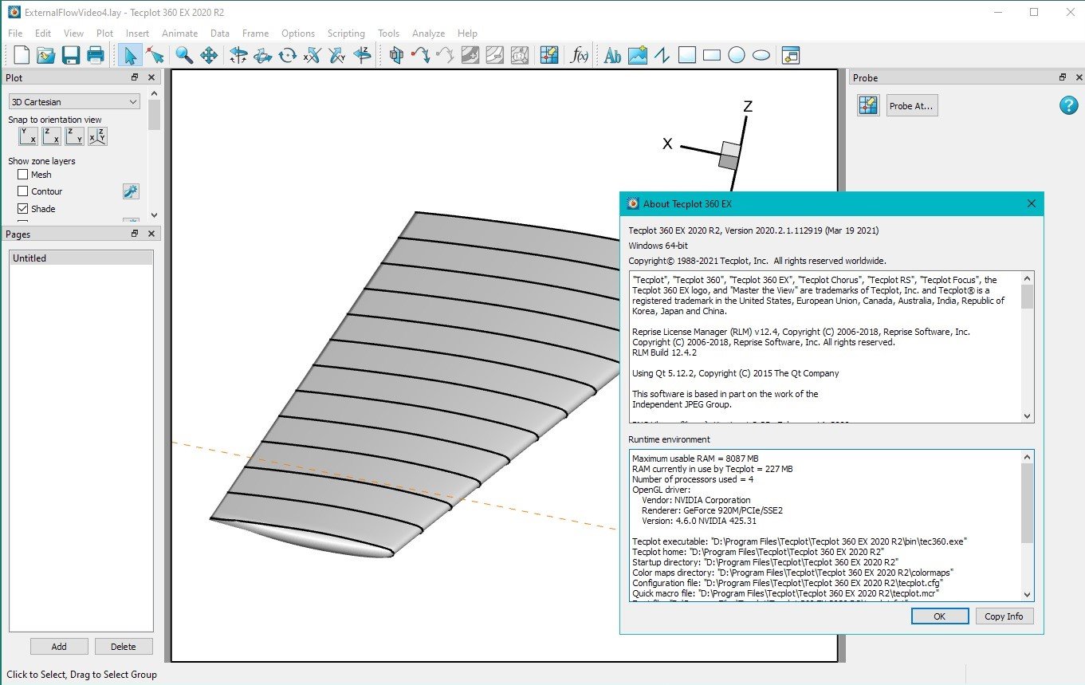
Task: Snap view to the YX orientation
Action: 28,136
